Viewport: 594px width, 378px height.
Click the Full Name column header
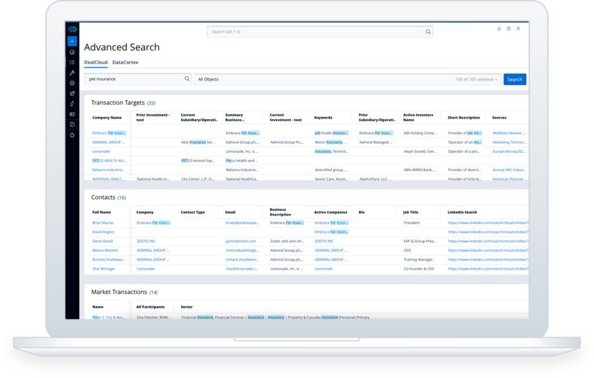pyautogui.click(x=102, y=212)
